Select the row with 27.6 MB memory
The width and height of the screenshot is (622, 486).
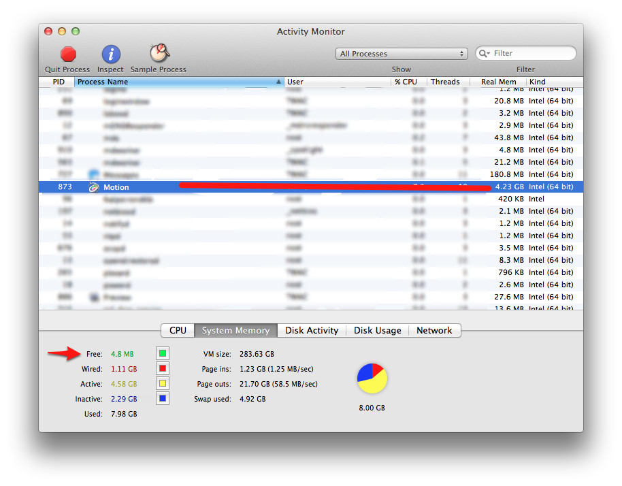point(311,297)
